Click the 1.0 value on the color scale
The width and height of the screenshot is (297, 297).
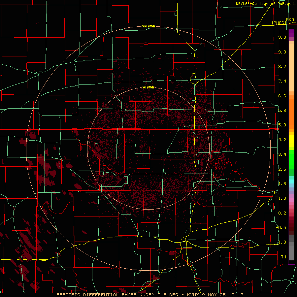coord(282,198)
